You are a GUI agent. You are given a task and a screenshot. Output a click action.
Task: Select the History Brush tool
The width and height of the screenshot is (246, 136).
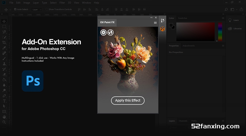4,69
